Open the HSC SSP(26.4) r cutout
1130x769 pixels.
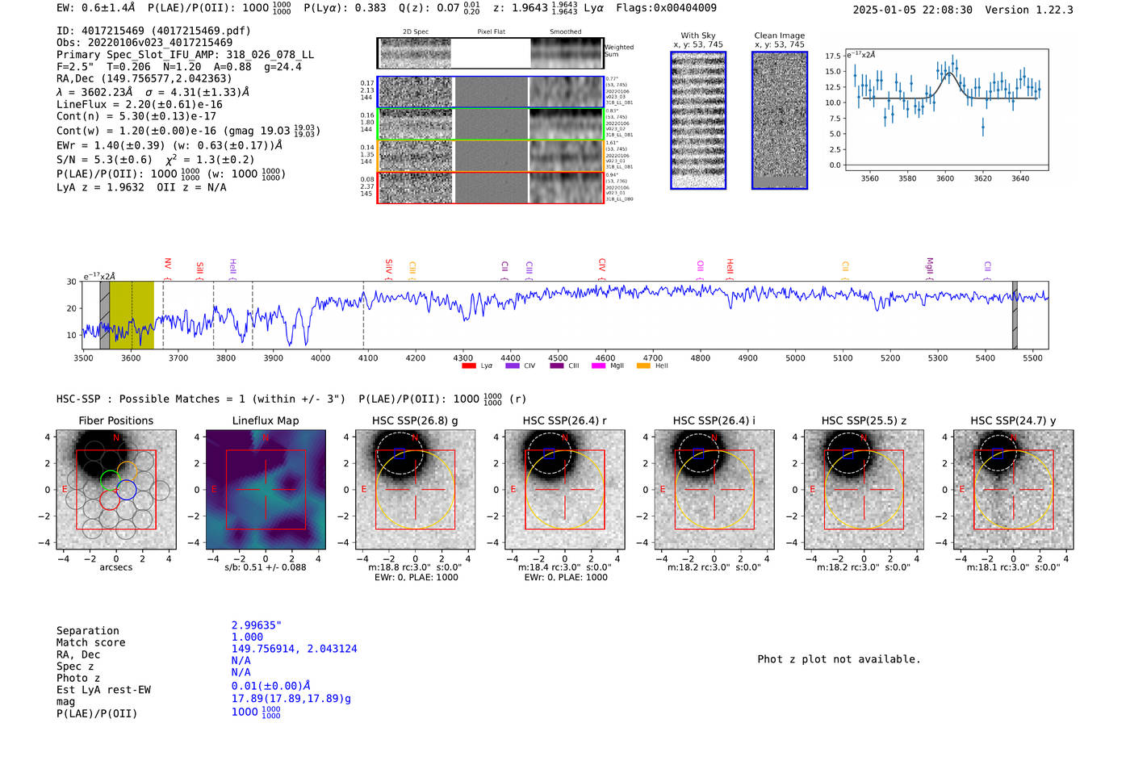(x=565, y=490)
